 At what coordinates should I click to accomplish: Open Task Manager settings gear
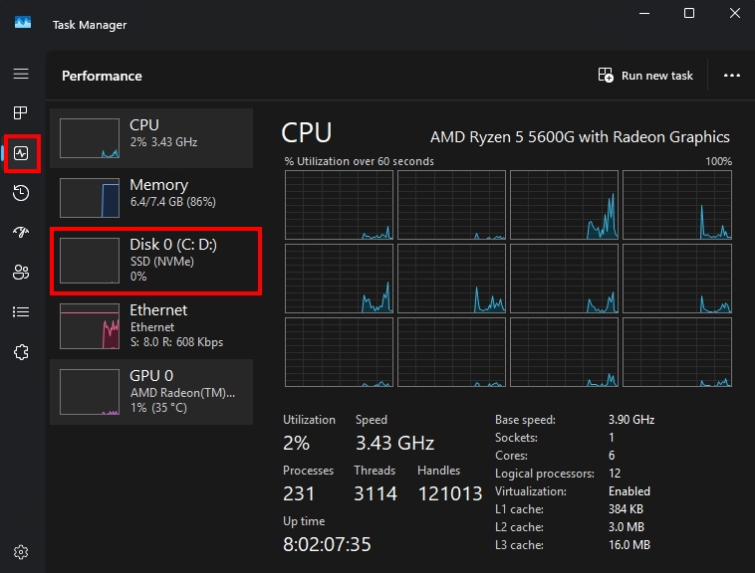coord(21,552)
